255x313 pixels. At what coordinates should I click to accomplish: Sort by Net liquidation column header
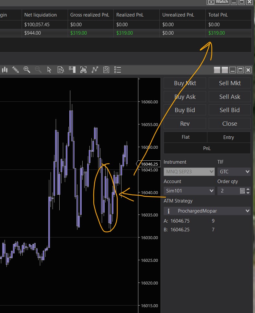45,15
